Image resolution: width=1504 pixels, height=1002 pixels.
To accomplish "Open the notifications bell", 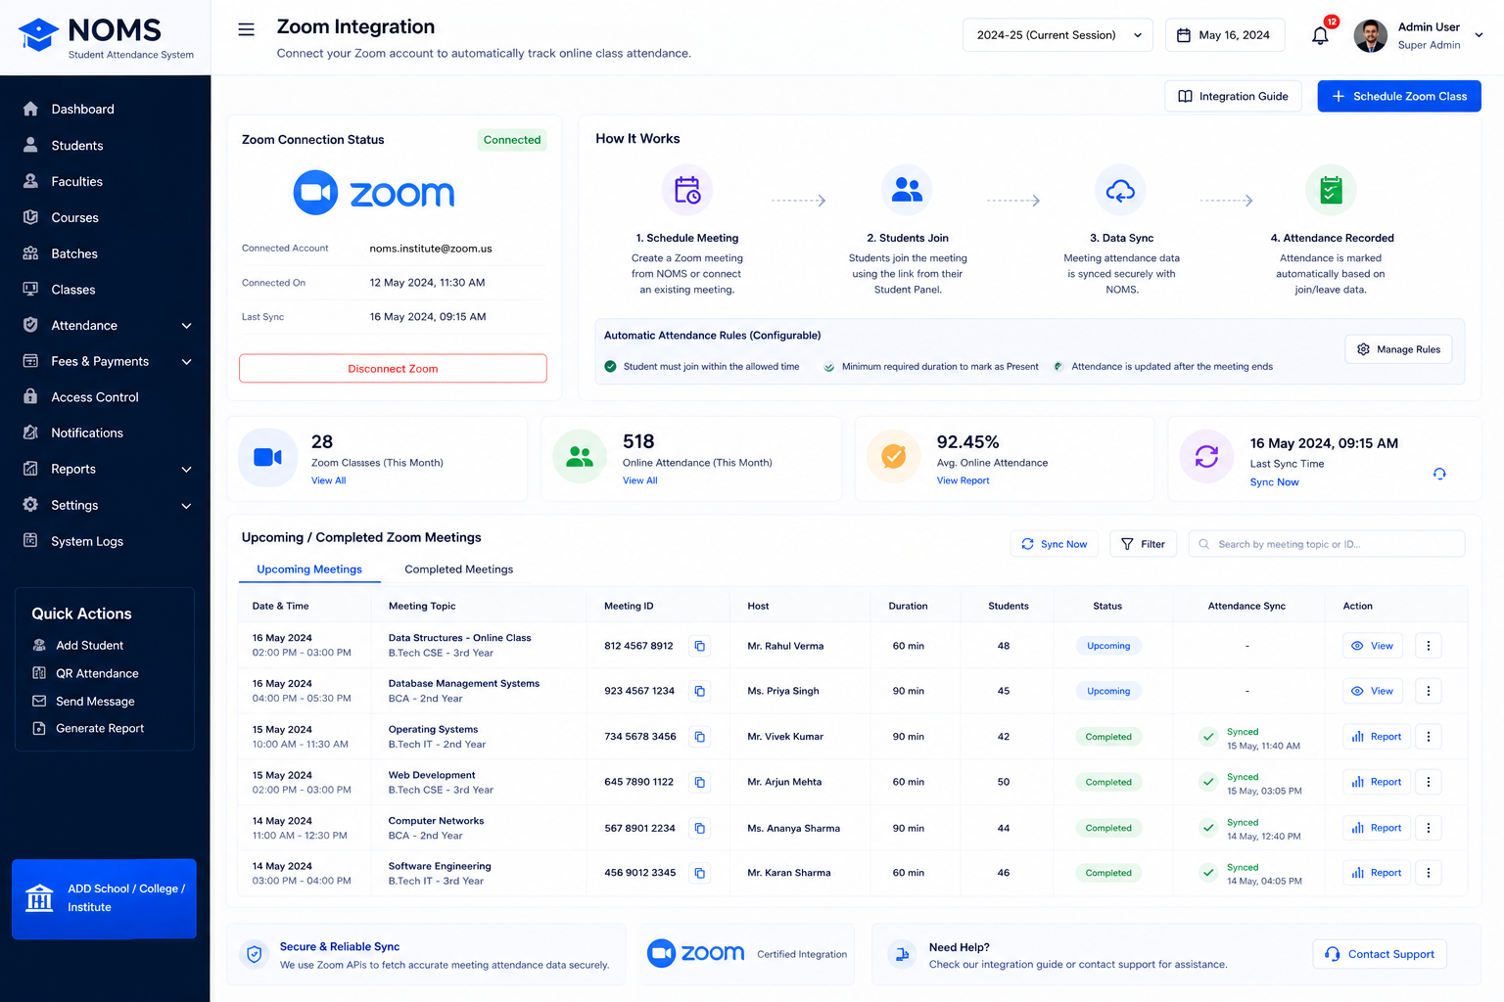I will (x=1320, y=35).
